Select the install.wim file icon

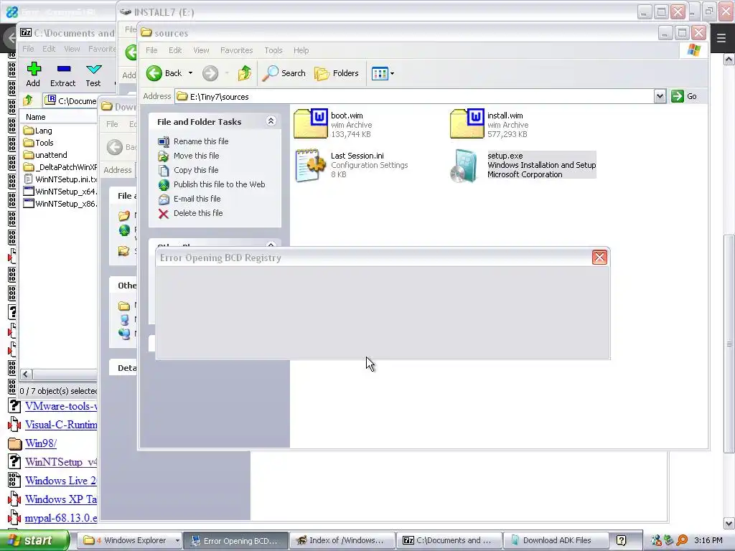click(x=467, y=123)
